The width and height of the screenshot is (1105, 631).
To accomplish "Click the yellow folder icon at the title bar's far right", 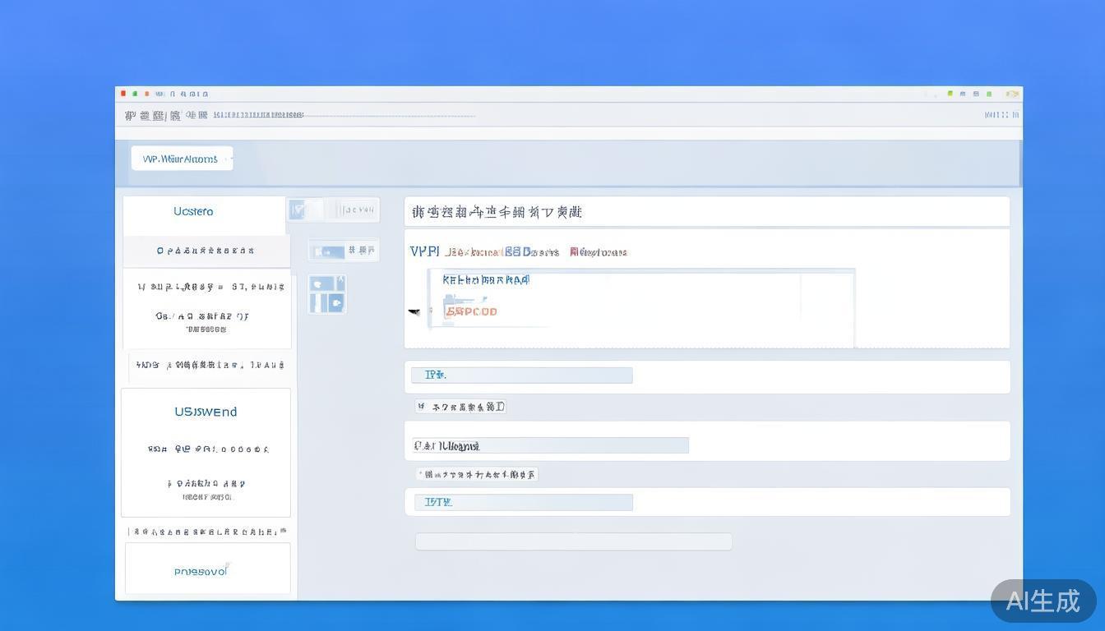I will click(x=1012, y=94).
